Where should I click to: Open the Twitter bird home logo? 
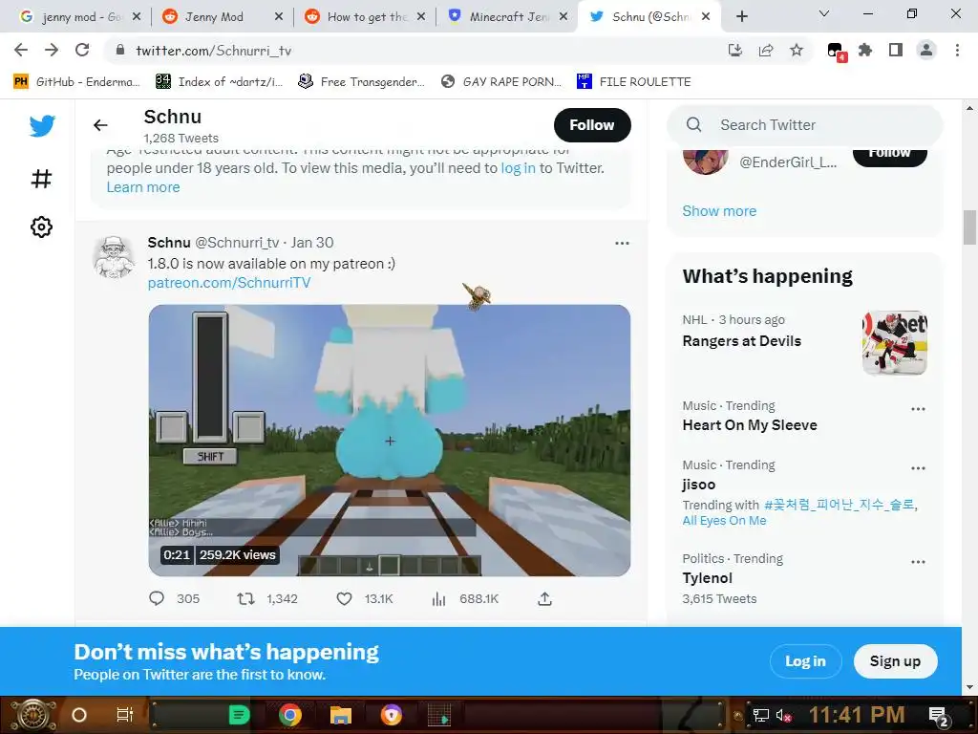pyautogui.click(x=42, y=126)
